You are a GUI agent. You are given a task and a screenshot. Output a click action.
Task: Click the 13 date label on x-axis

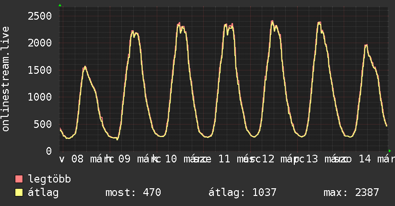point(312,159)
